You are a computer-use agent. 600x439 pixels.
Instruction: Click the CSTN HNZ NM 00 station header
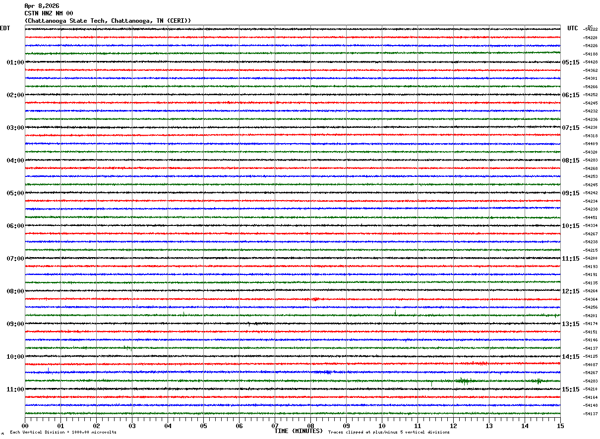(x=49, y=13)
